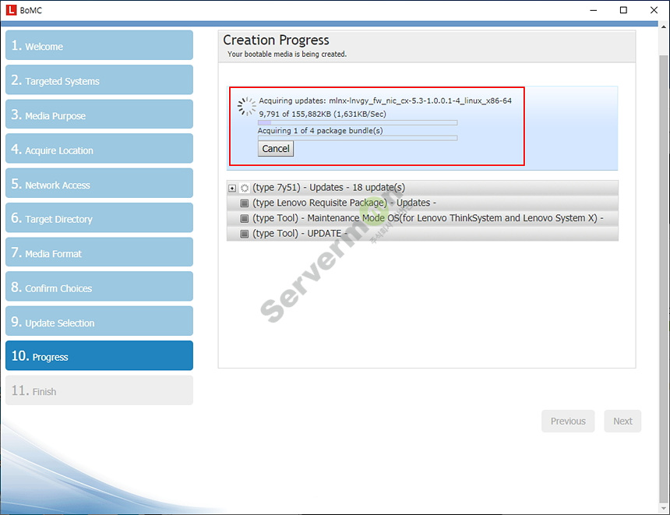Select step 4 Acquire Location
This screenshot has height=515, width=670.
99,149
